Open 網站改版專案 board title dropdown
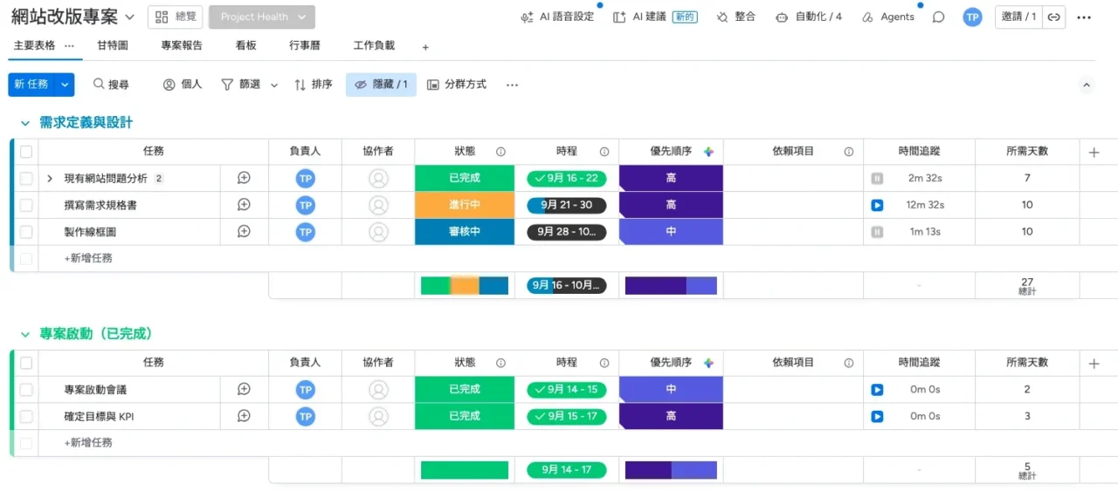Viewport: 1118px width, 491px height. coord(130,17)
